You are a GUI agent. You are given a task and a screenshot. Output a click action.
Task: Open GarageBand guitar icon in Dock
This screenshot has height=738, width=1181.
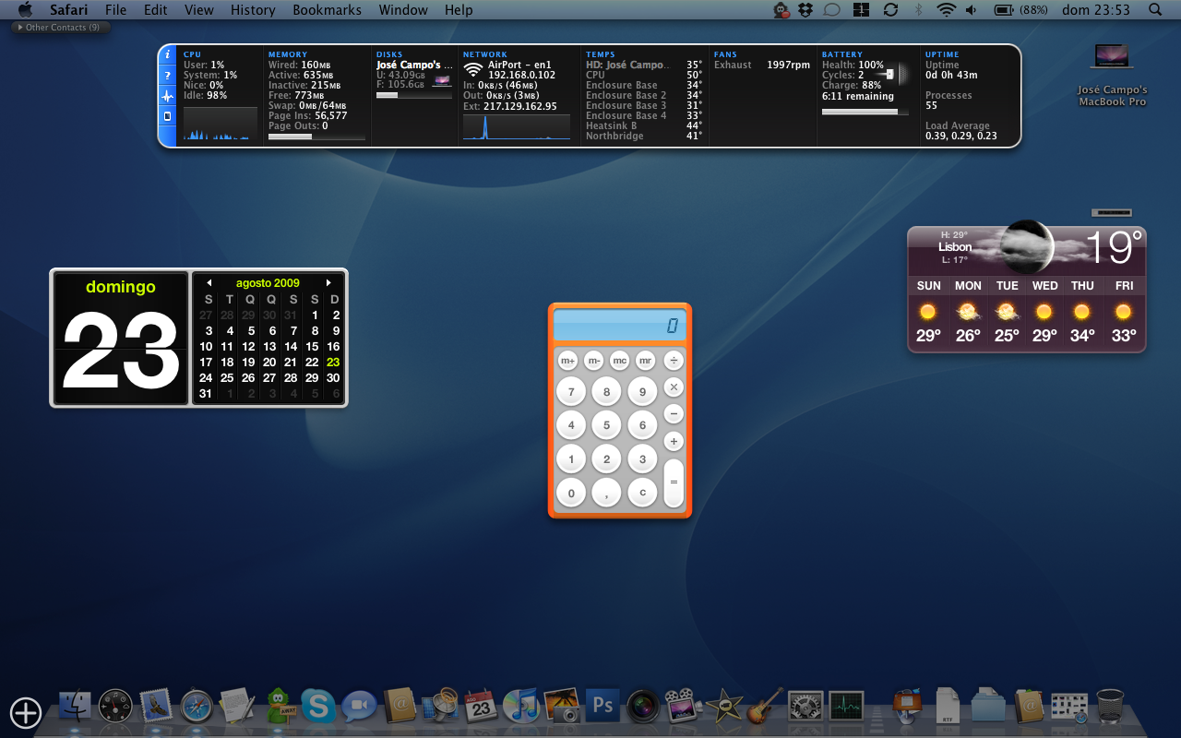click(x=765, y=706)
